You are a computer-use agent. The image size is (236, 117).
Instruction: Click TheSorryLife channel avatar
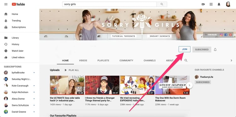[197, 77]
